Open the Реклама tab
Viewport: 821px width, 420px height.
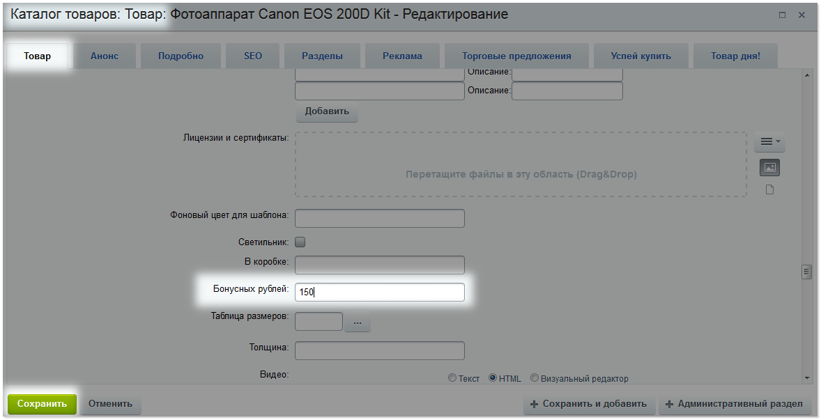coord(402,56)
